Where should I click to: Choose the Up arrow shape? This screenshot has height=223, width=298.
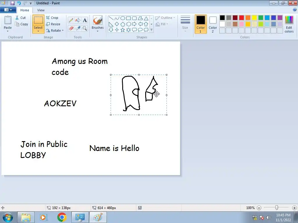coord(146,24)
